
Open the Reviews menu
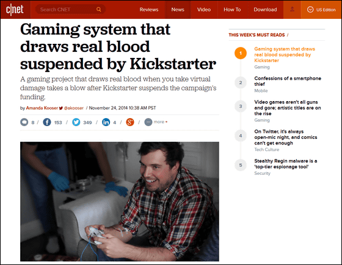(x=149, y=10)
